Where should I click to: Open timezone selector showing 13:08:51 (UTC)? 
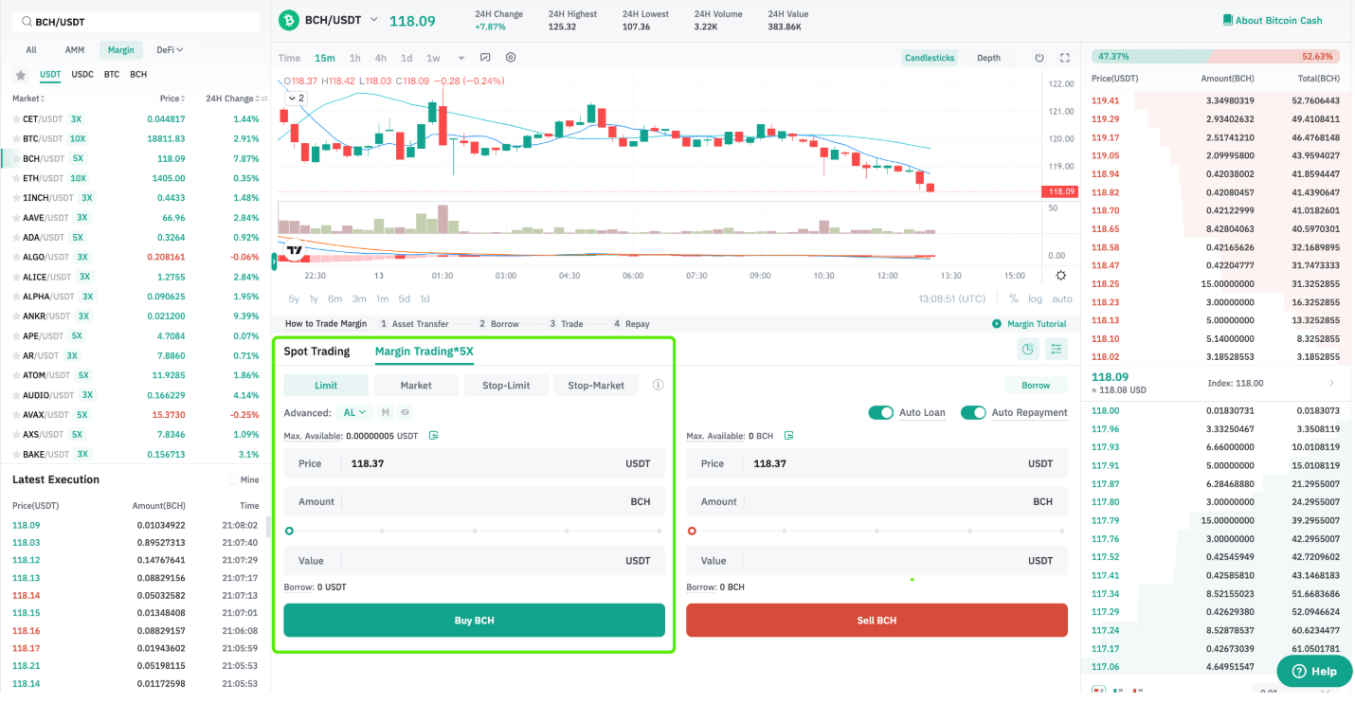coord(951,298)
